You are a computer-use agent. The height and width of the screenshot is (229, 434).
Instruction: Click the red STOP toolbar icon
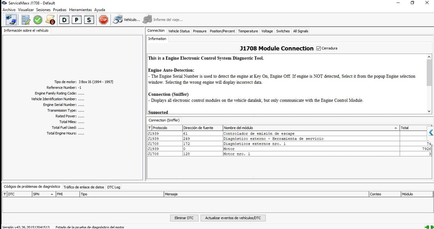point(103,20)
